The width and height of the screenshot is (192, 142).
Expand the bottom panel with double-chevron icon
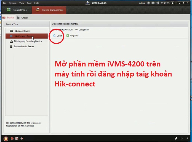(x=187, y=138)
